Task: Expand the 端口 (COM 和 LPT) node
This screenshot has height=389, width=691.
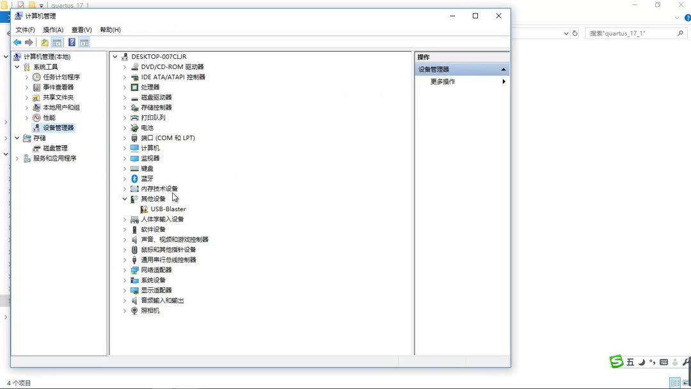Action: [124, 138]
